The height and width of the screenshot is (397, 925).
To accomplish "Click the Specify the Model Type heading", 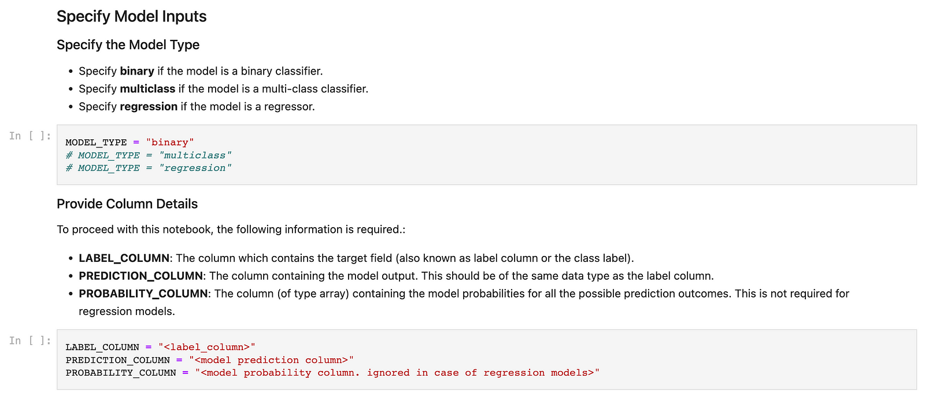I will 128,44.
